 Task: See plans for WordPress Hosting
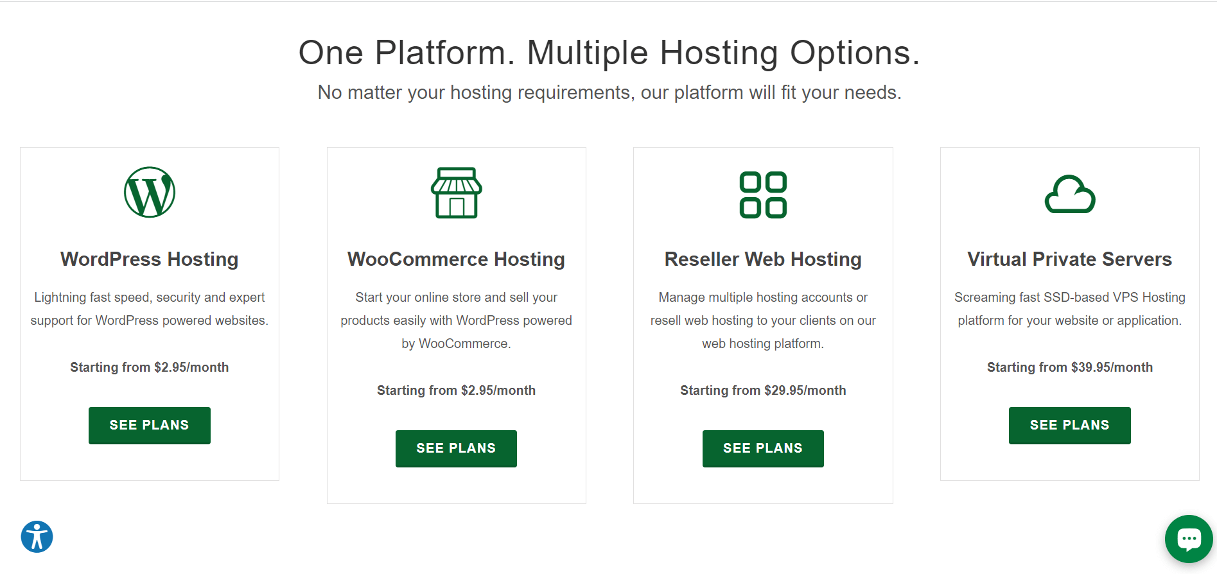point(150,425)
